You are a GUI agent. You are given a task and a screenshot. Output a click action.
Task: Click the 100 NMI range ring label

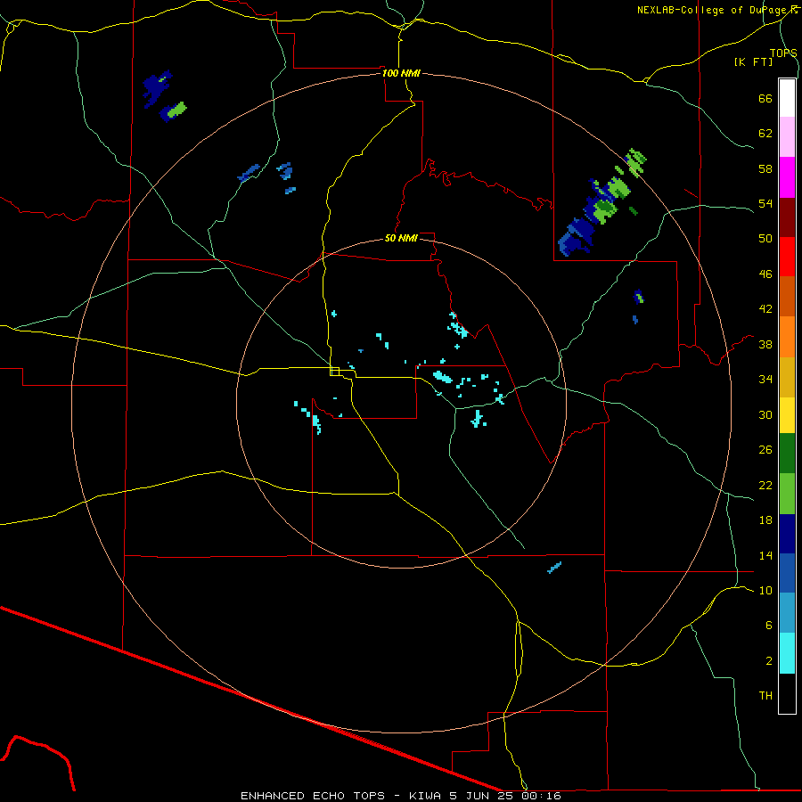pyautogui.click(x=401, y=73)
